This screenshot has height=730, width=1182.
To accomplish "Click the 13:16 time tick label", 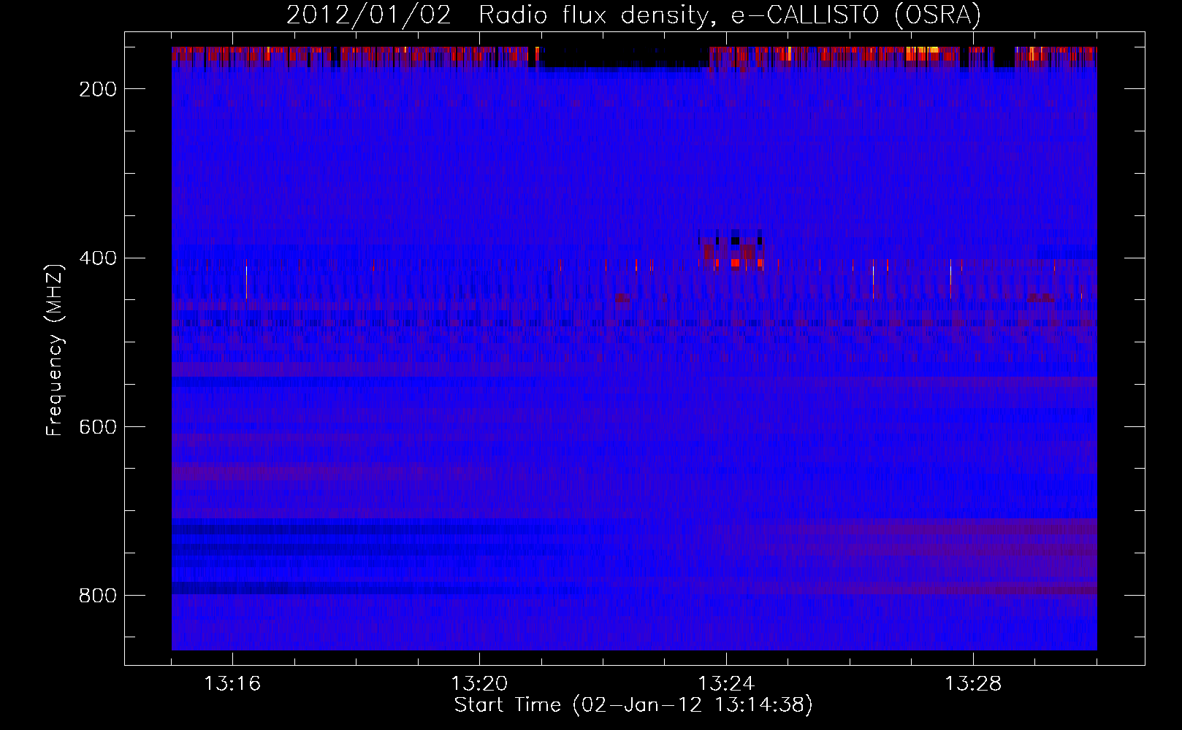I will coord(232,683).
